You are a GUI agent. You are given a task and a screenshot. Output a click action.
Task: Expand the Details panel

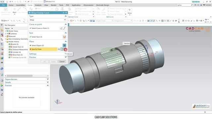click(48, 82)
